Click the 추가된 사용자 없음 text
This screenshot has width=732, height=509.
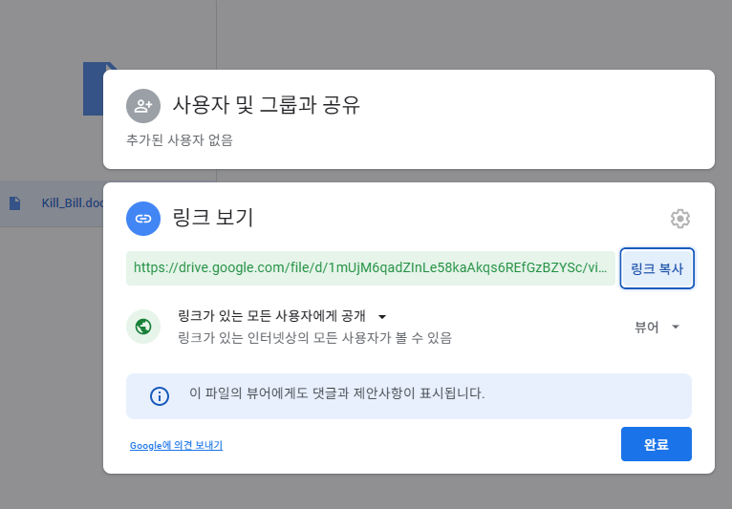tap(180, 140)
